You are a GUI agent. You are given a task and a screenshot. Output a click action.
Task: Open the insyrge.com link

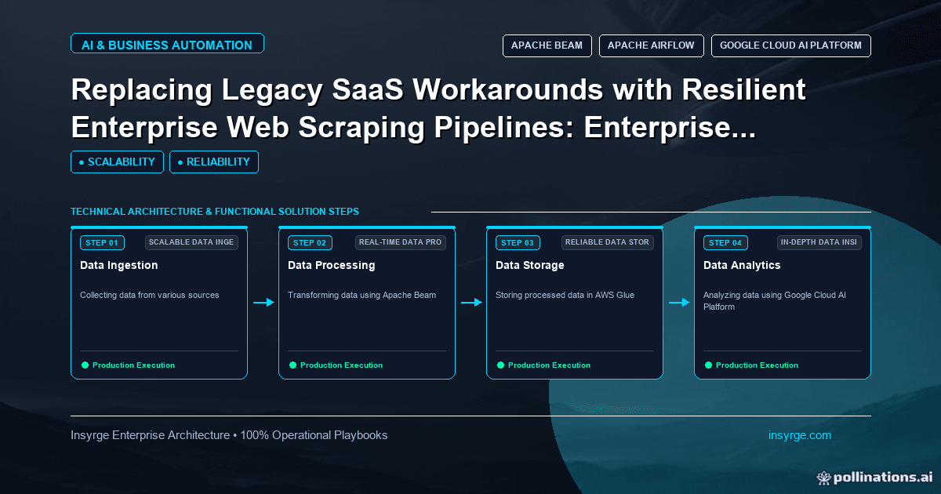pyautogui.click(x=800, y=435)
